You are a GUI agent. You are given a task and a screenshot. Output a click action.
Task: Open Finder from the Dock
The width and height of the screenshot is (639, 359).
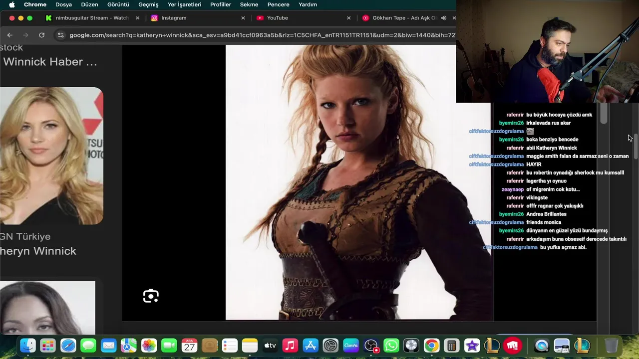click(28, 346)
